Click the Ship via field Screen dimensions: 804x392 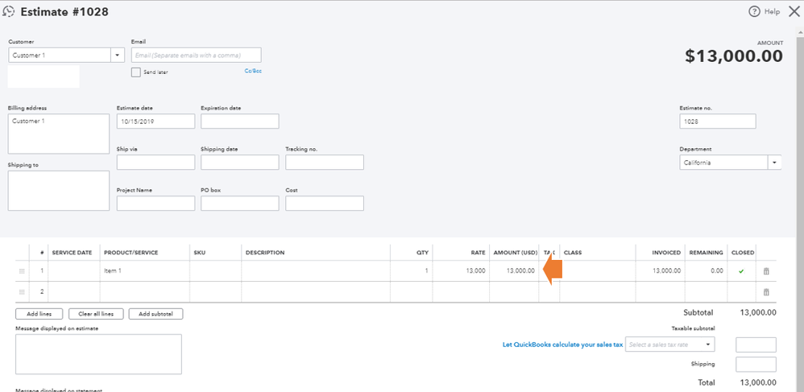coord(155,163)
